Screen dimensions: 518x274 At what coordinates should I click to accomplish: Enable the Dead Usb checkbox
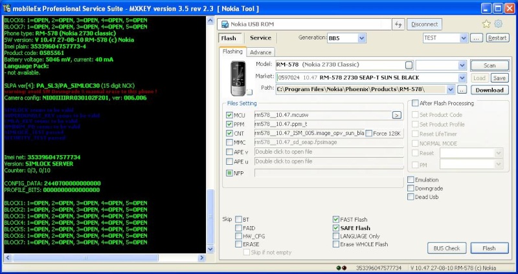tap(411, 197)
